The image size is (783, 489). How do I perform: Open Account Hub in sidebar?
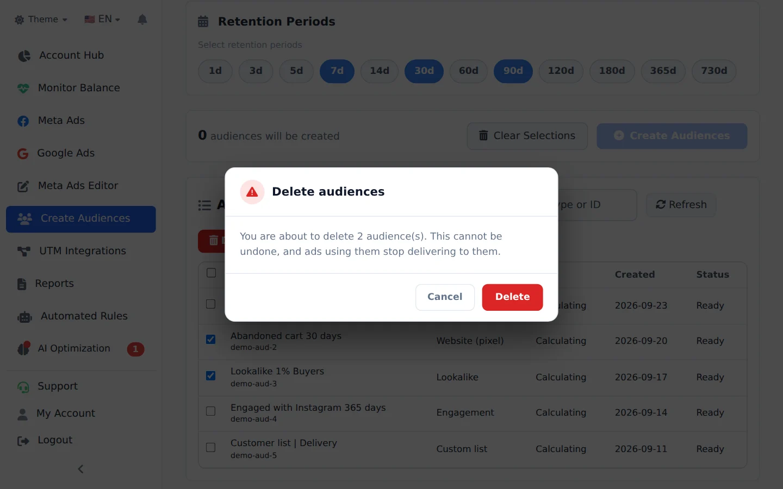81,55
